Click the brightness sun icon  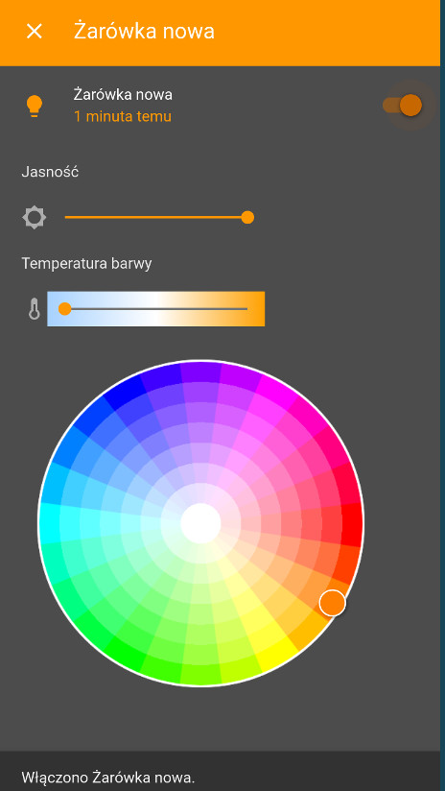point(35,218)
